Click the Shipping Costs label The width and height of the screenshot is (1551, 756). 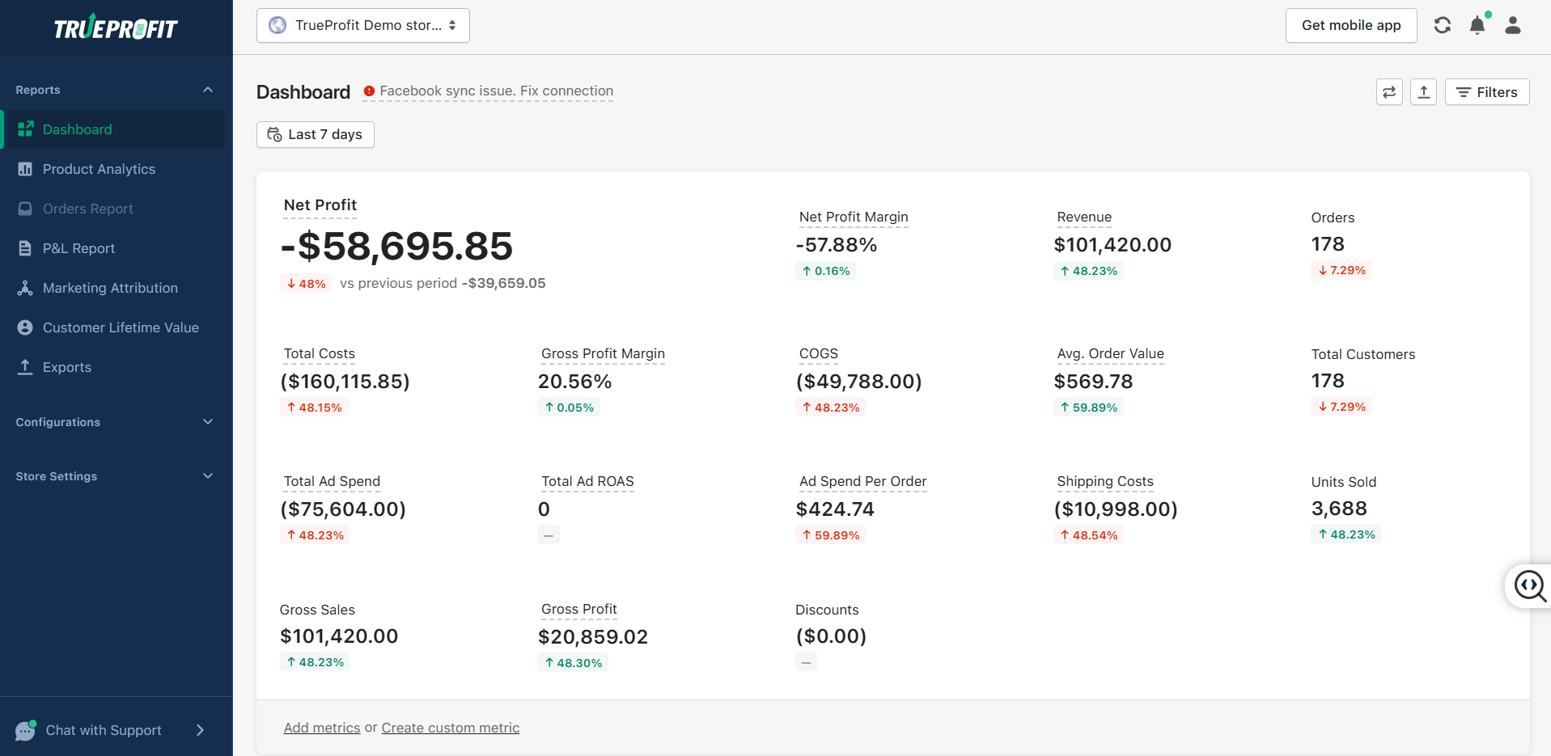click(1105, 481)
